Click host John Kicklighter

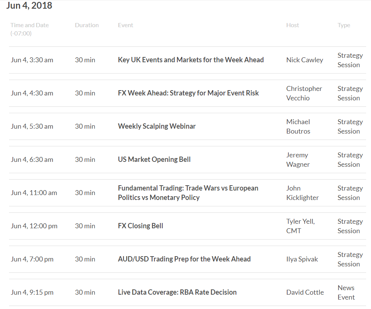coord(302,193)
